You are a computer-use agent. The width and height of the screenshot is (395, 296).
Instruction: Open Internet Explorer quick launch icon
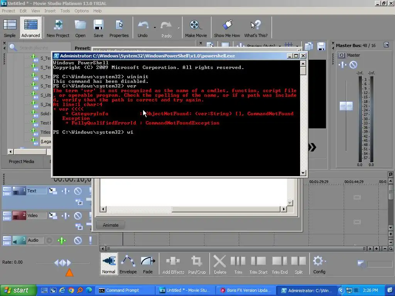coord(62,291)
